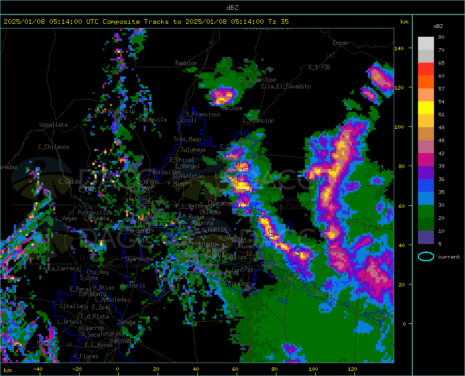Click the 'Anchoris' map label

coord(133,286)
